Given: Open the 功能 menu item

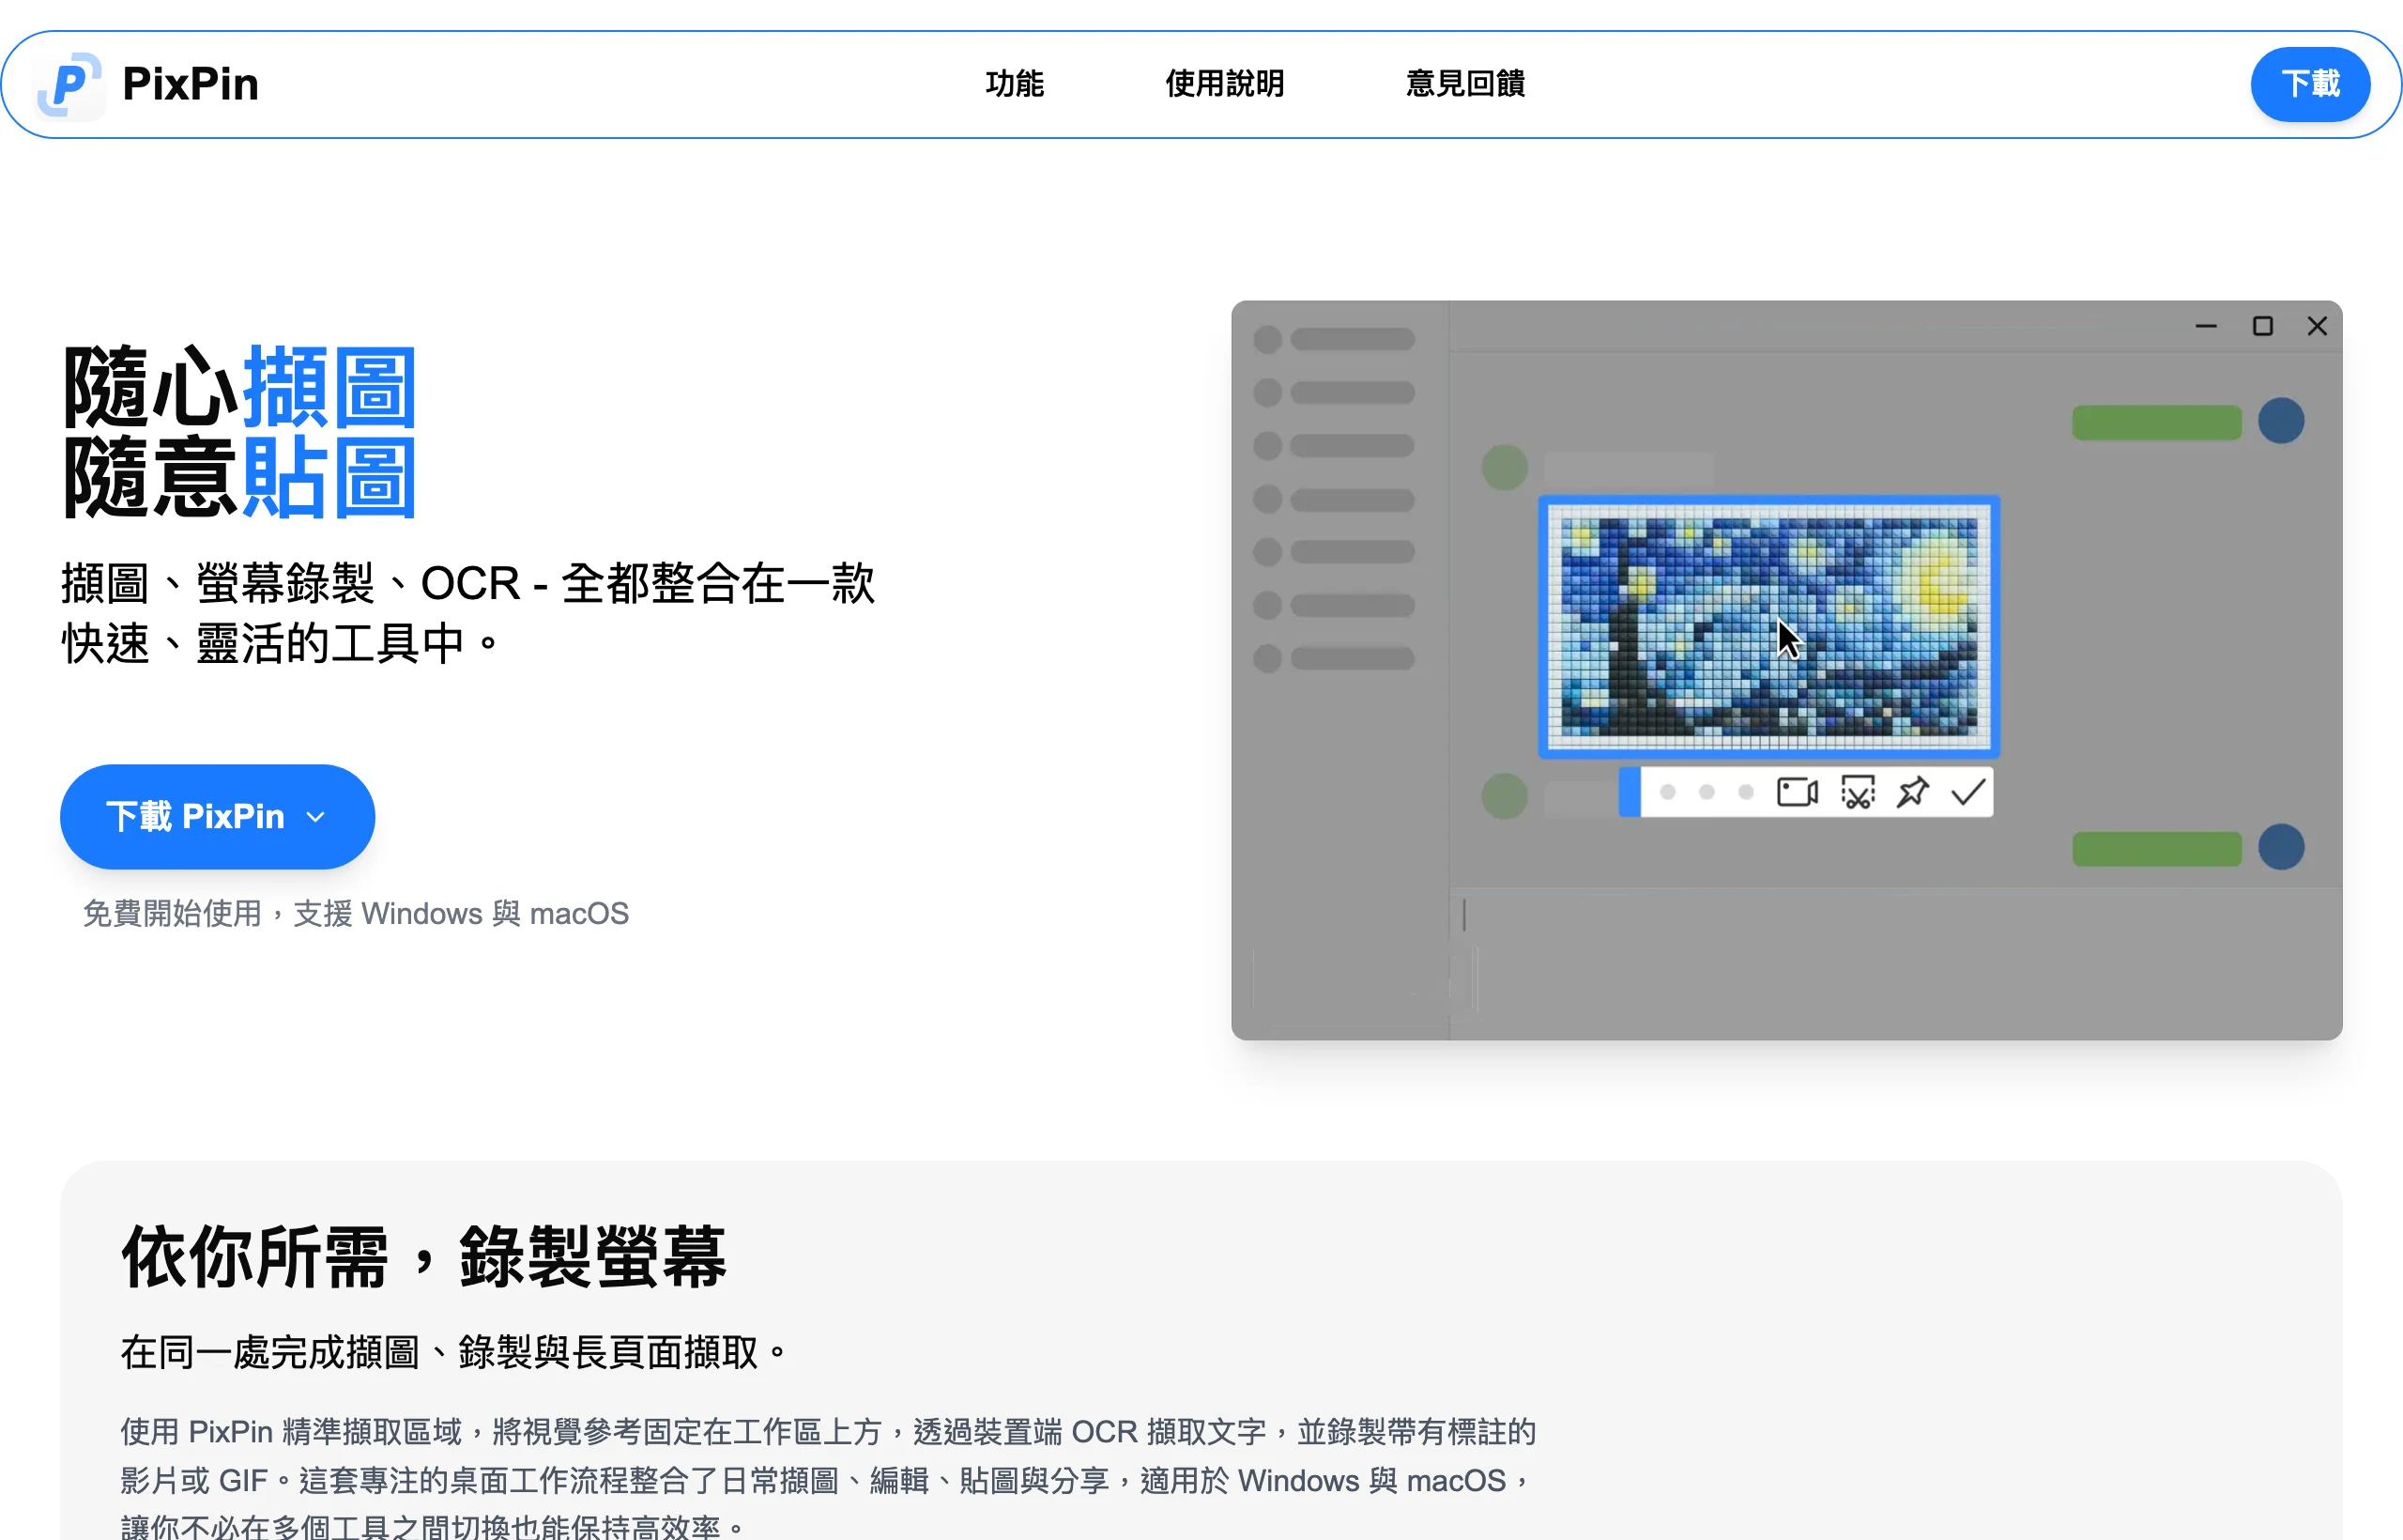Looking at the screenshot, I should click(1014, 84).
